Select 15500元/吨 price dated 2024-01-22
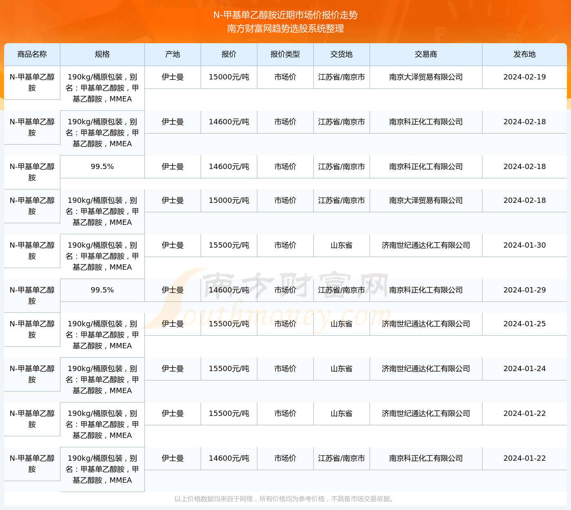571x510 pixels. (229, 413)
